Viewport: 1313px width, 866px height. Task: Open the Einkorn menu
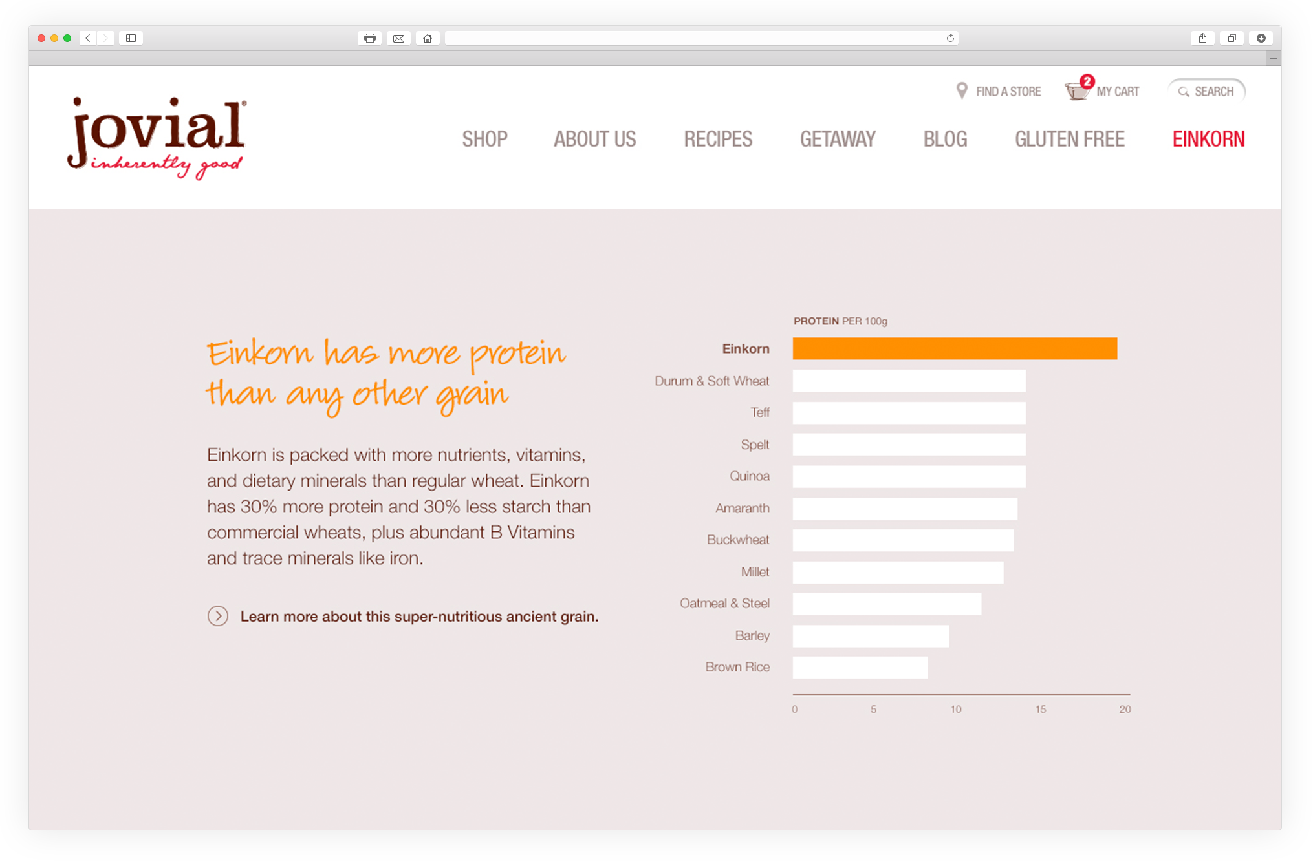click(x=1208, y=139)
